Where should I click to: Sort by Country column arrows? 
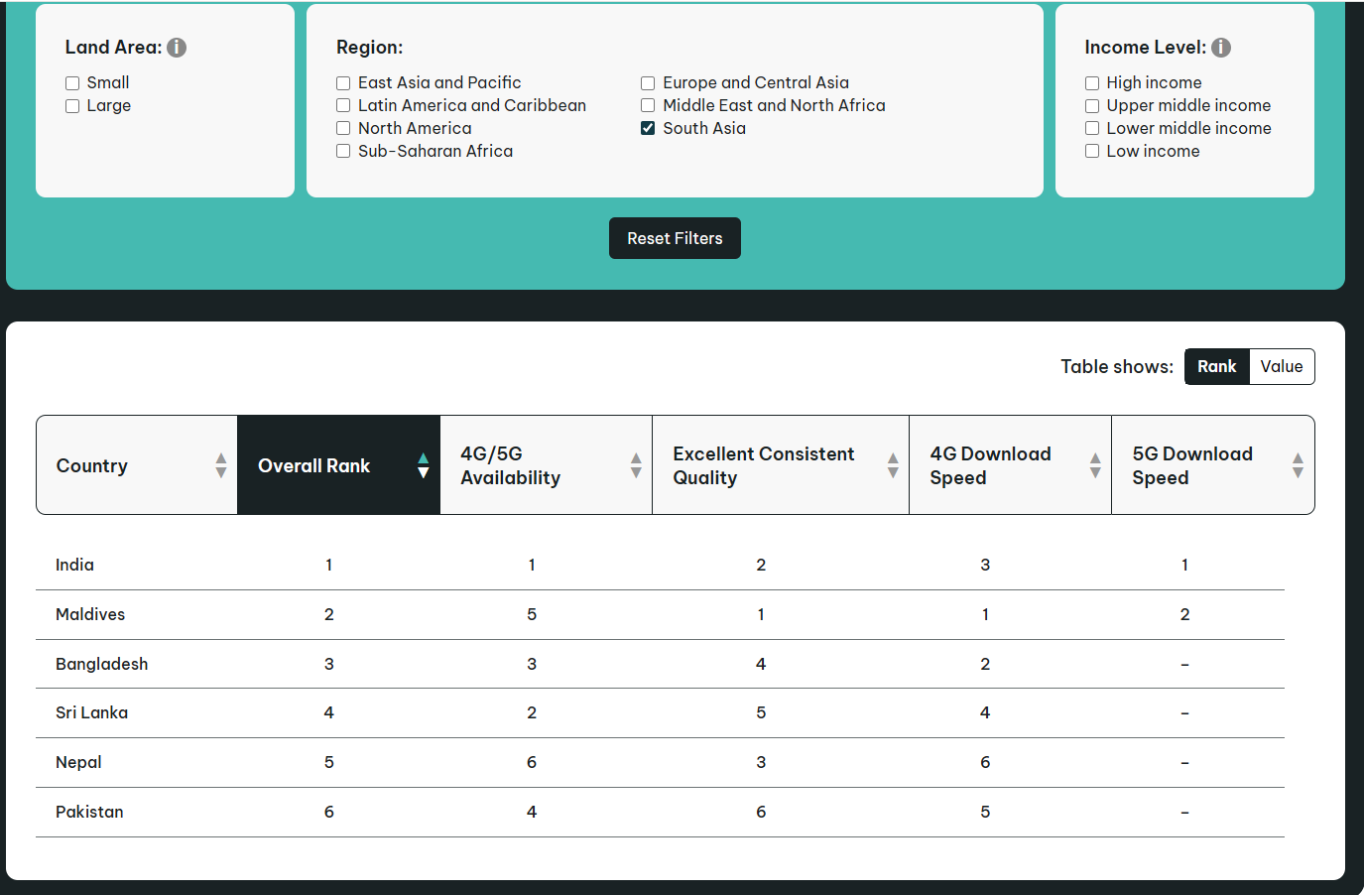coord(221,465)
